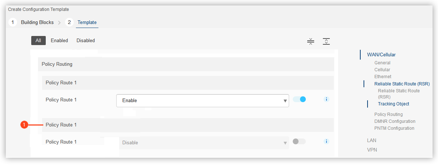Open the greyed Disable dropdown
The width and height of the screenshot is (438, 165).
[204, 143]
